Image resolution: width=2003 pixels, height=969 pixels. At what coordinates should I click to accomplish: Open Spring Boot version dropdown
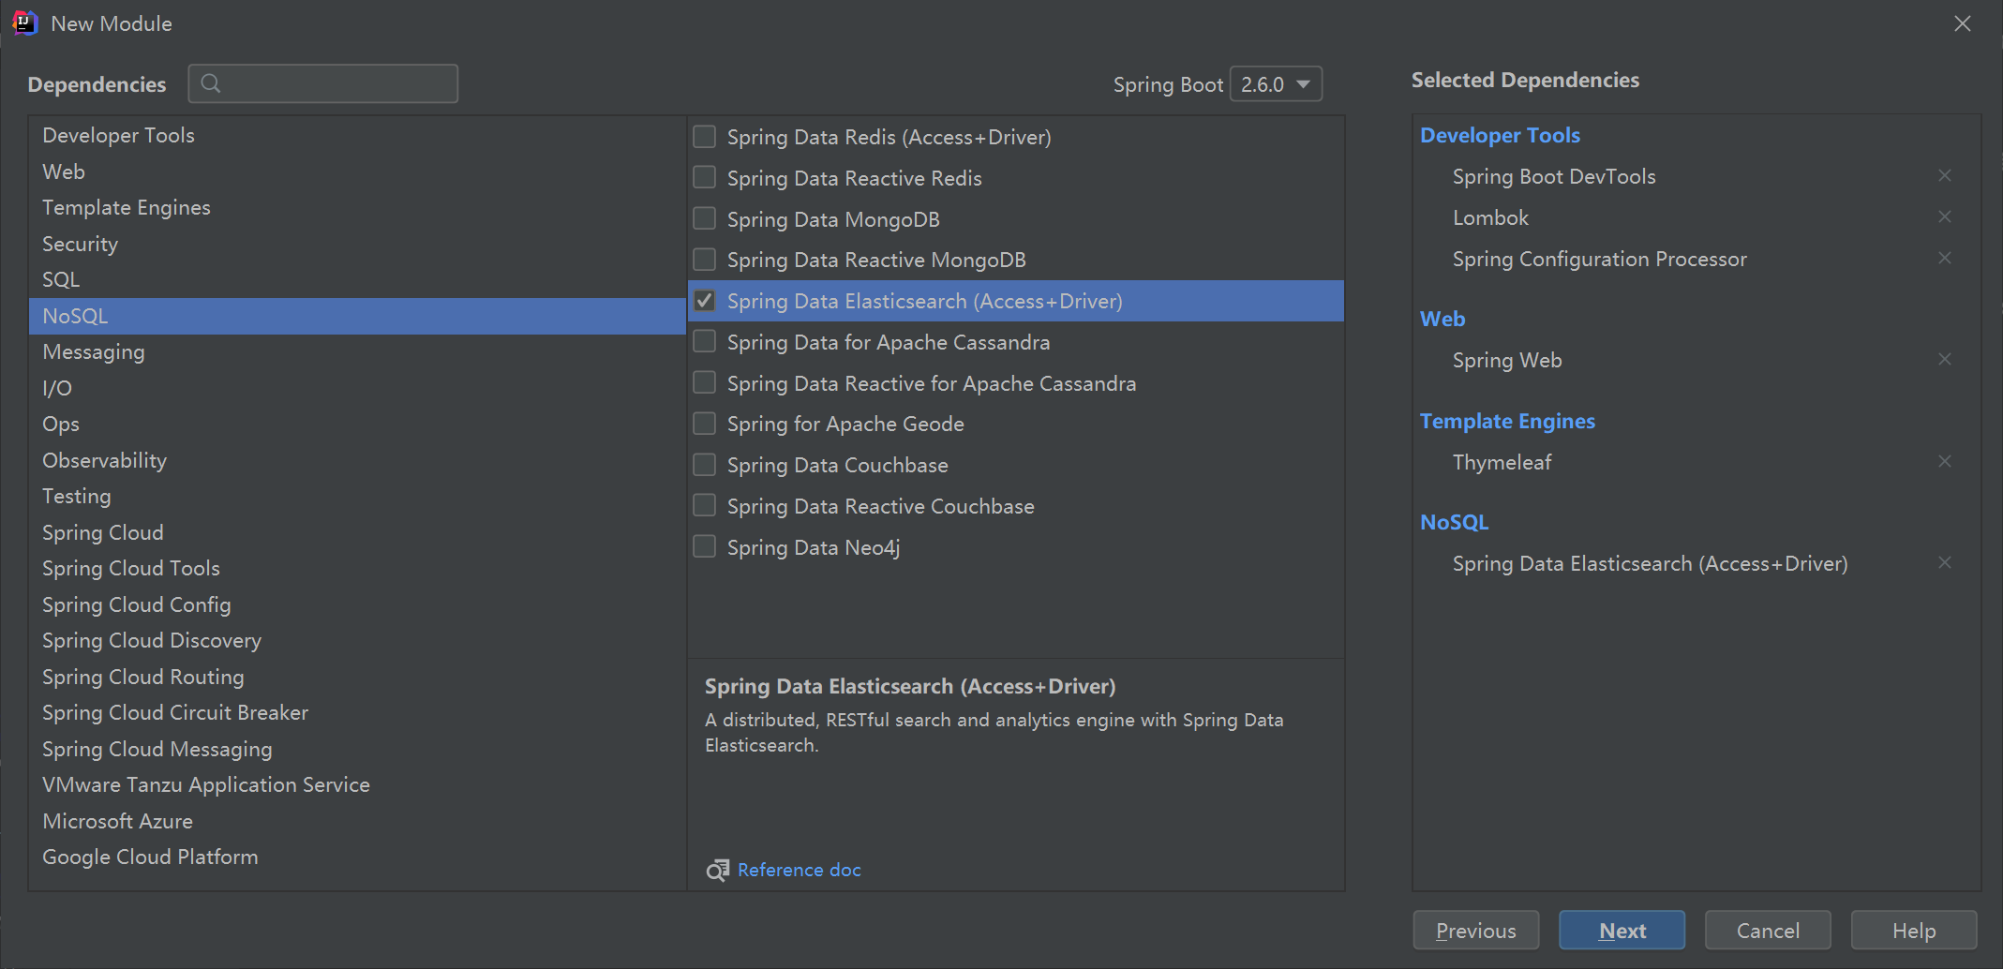click(x=1276, y=84)
